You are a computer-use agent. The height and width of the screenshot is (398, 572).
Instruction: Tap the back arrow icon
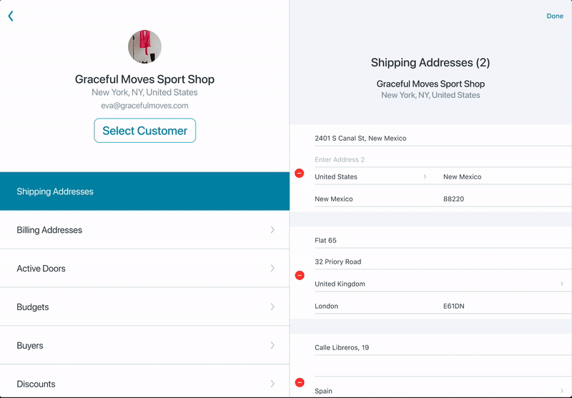click(x=11, y=16)
